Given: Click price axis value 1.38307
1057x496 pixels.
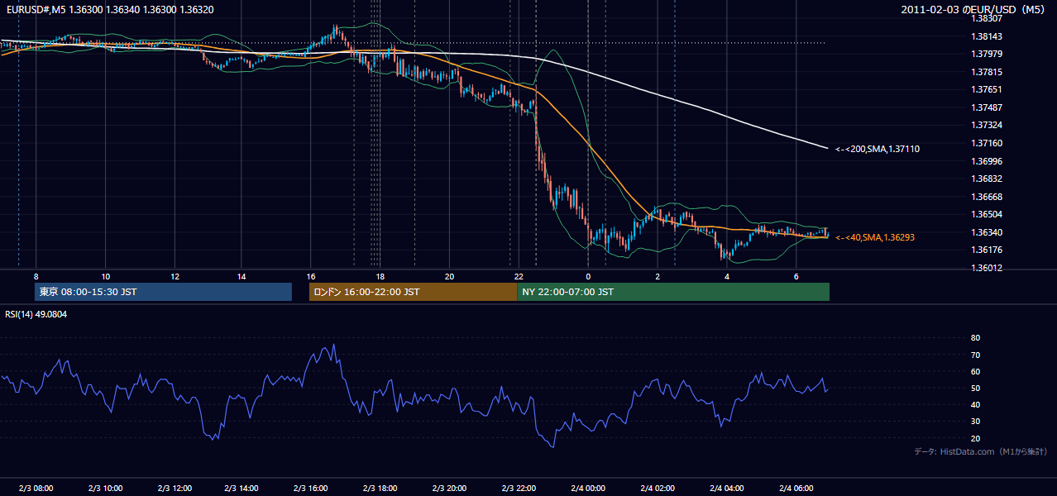Looking at the screenshot, I should click(x=987, y=18).
